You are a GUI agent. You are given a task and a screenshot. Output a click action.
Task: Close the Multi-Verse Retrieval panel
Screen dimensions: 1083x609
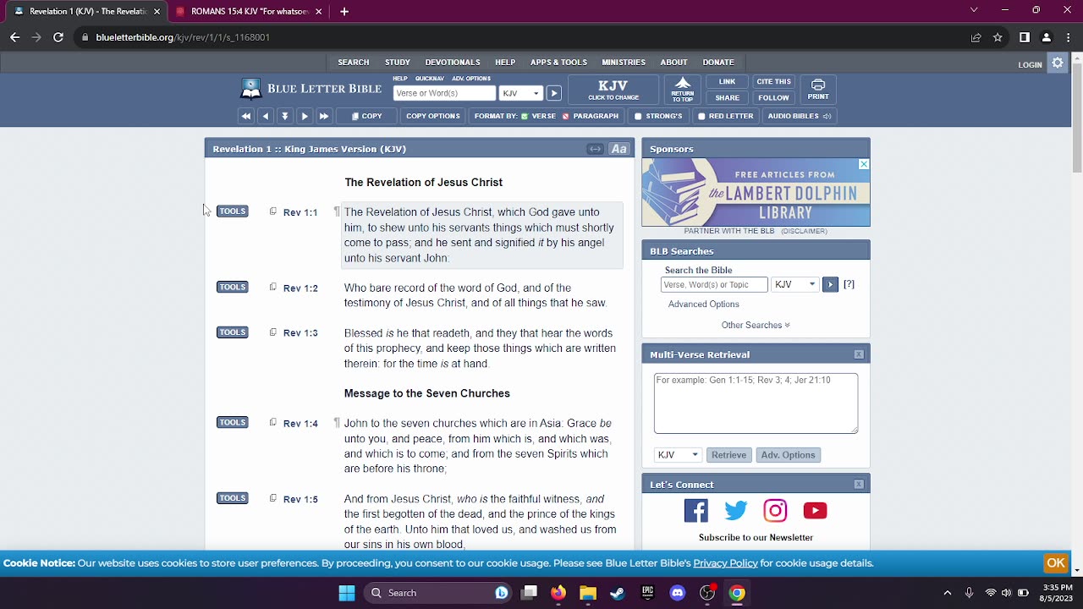(x=859, y=354)
